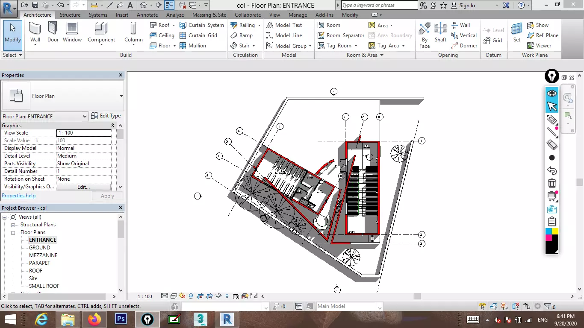Pick the cyan color swatch on annotation toolbar

(x=549, y=231)
